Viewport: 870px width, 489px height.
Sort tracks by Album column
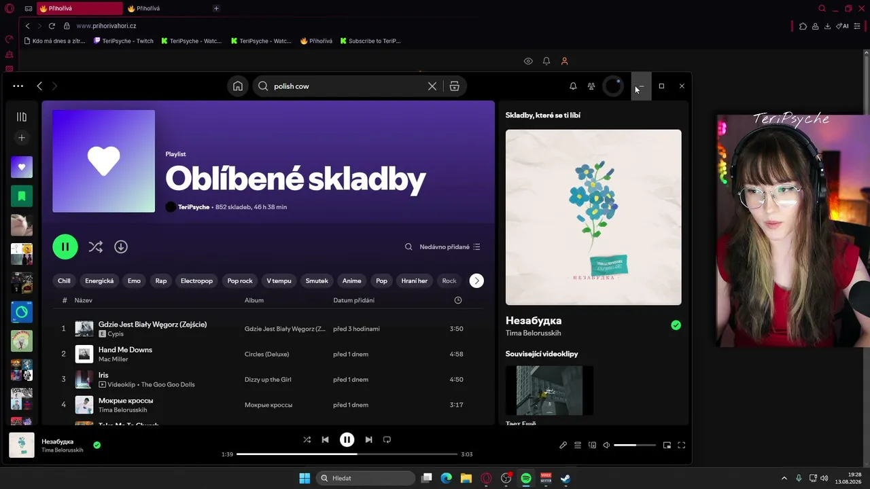point(254,300)
